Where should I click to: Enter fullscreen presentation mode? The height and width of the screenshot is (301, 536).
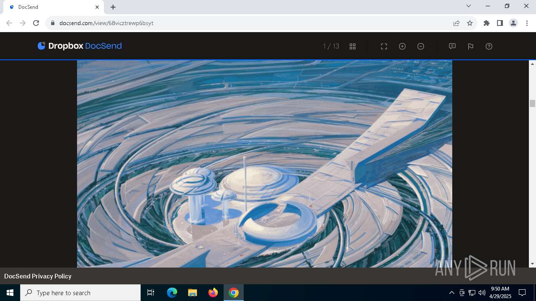click(x=384, y=46)
